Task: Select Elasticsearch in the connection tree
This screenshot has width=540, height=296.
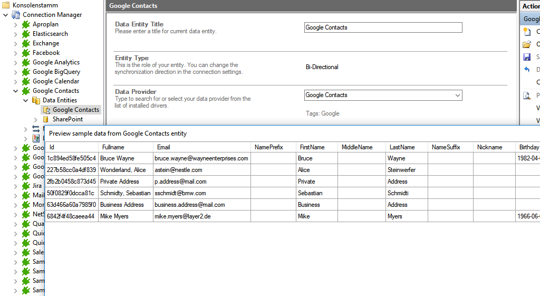Action: pos(50,34)
